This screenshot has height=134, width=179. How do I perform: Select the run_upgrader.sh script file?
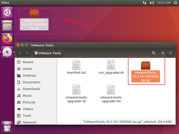point(111,67)
